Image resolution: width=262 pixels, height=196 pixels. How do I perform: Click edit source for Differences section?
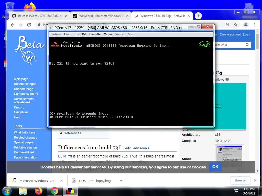[141, 148]
